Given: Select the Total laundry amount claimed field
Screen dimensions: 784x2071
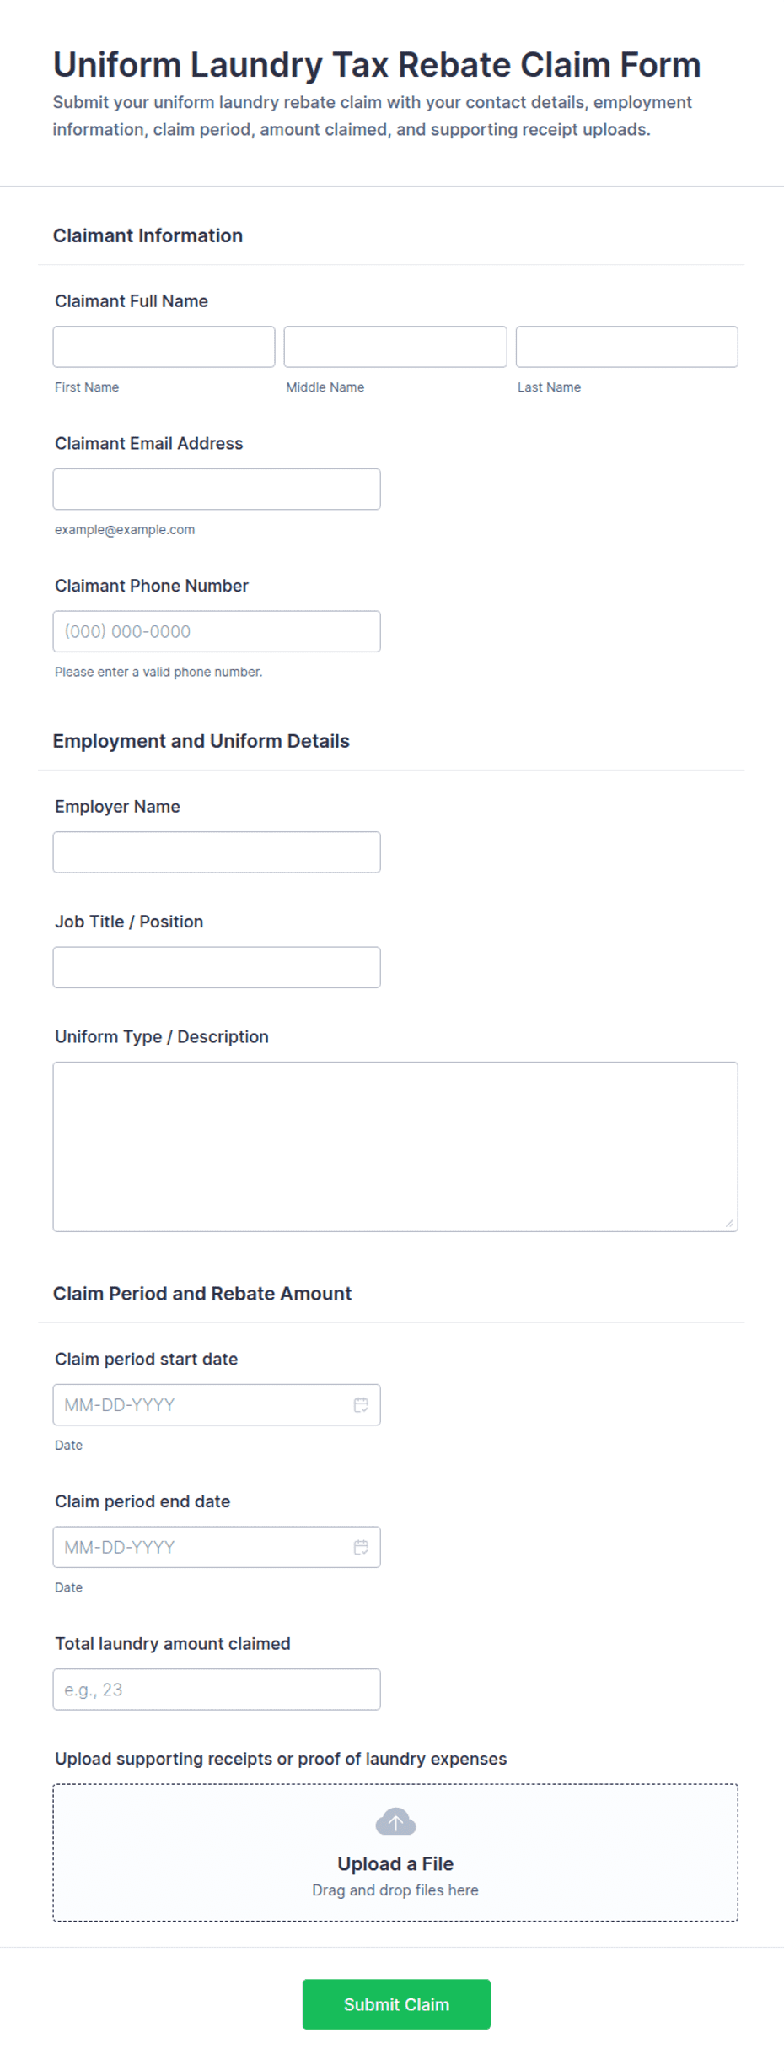Looking at the screenshot, I should [217, 1689].
